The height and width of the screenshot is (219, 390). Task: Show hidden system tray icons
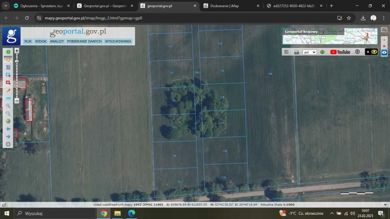332,213
